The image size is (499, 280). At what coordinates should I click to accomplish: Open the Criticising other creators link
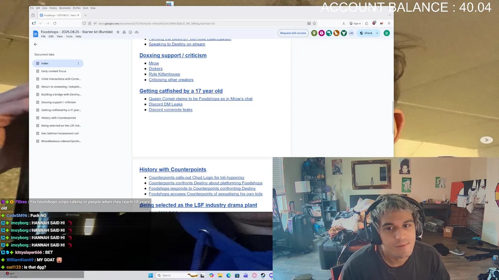[171, 80]
